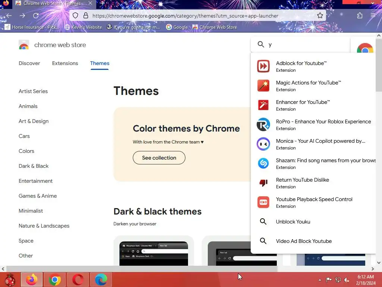Click the search magnifier icon
This screenshot has width=382, height=287.
click(x=261, y=44)
